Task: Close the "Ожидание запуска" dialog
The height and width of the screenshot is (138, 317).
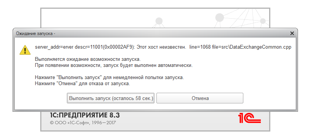Action: coord(292,33)
